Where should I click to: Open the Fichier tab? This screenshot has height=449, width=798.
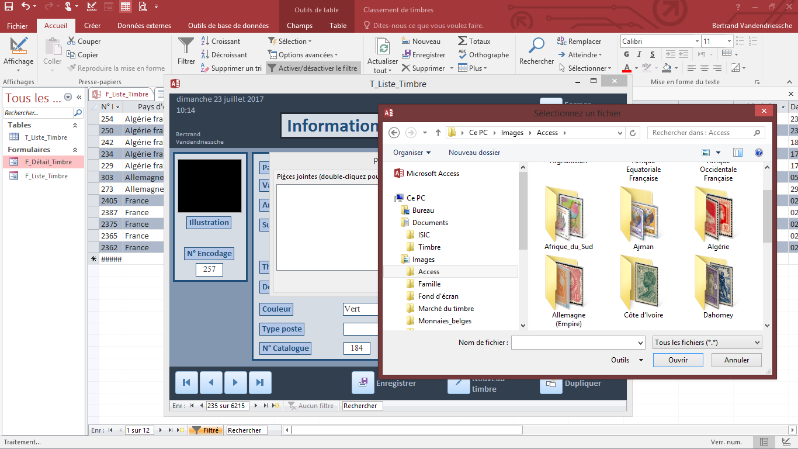click(x=18, y=26)
